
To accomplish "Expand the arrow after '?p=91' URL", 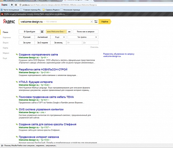I will pyautogui.click(x=47, y=58).
